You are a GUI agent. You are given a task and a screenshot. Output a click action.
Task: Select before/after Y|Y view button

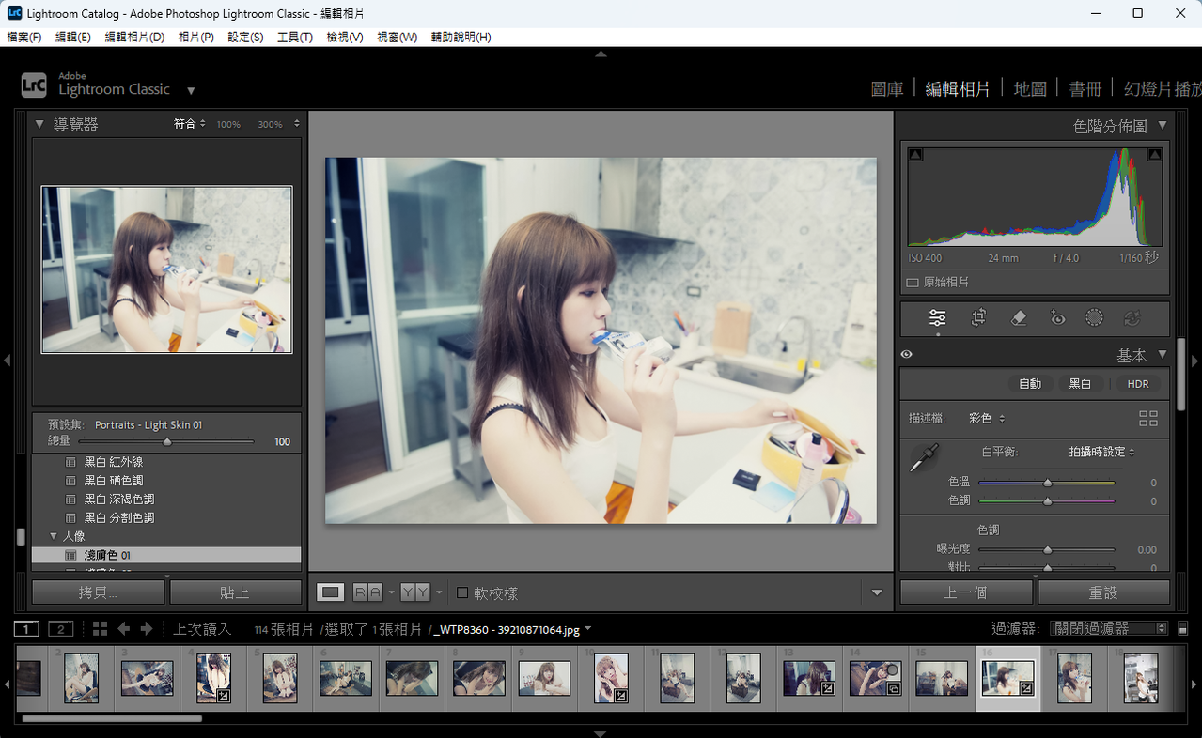coord(414,592)
